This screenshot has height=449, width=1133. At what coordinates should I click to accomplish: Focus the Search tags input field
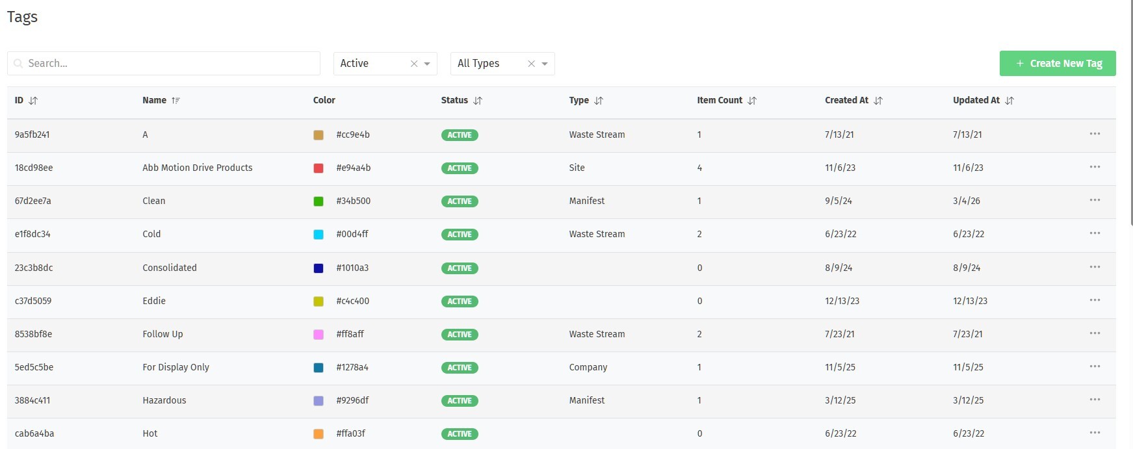[169, 64]
